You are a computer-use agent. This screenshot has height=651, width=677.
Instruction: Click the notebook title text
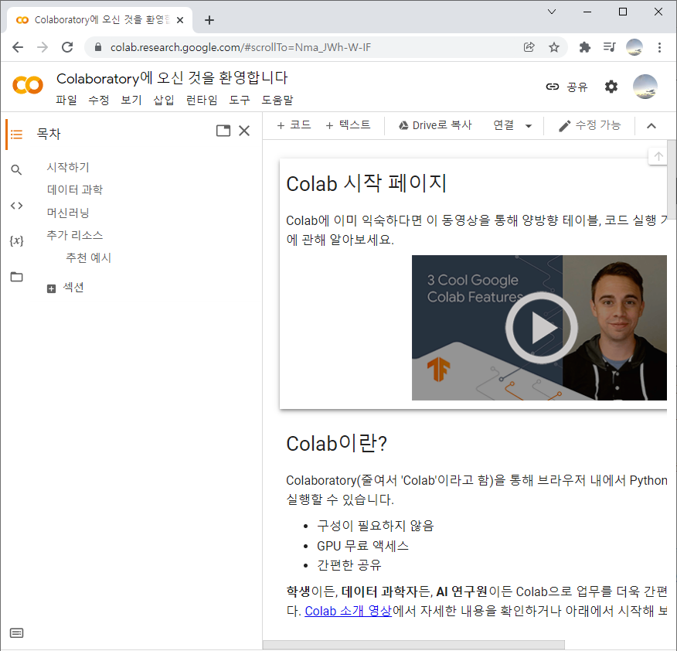click(172, 78)
